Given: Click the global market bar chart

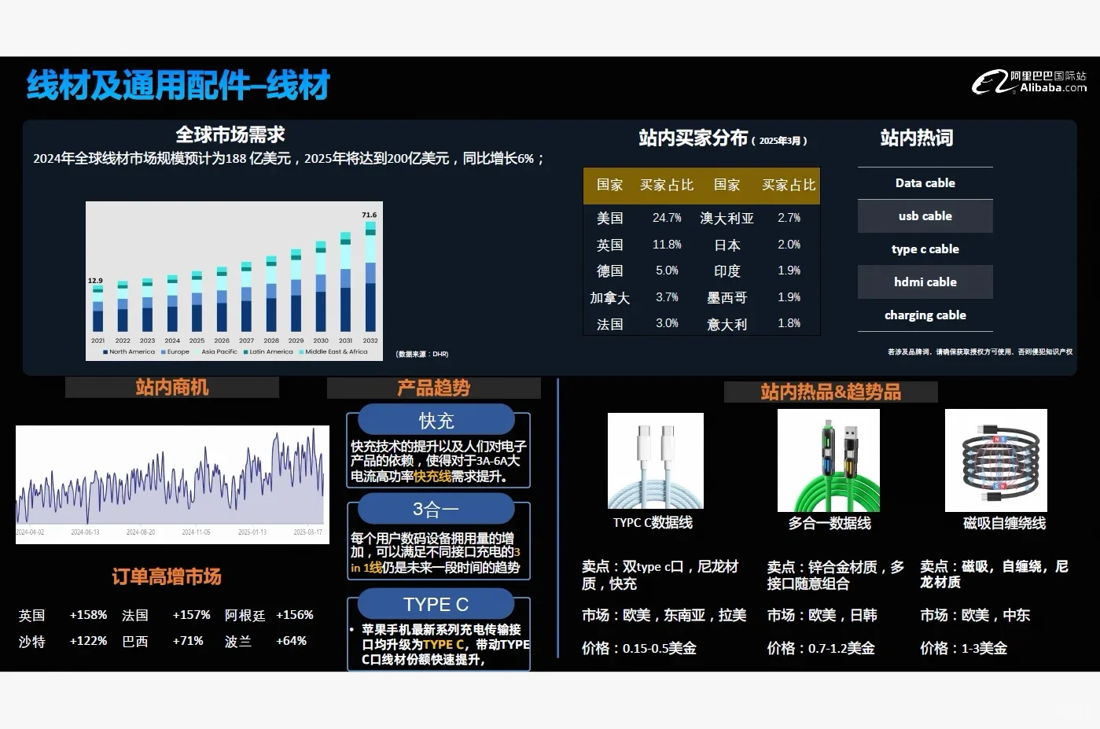Looking at the screenshot, I should [234, 281].
